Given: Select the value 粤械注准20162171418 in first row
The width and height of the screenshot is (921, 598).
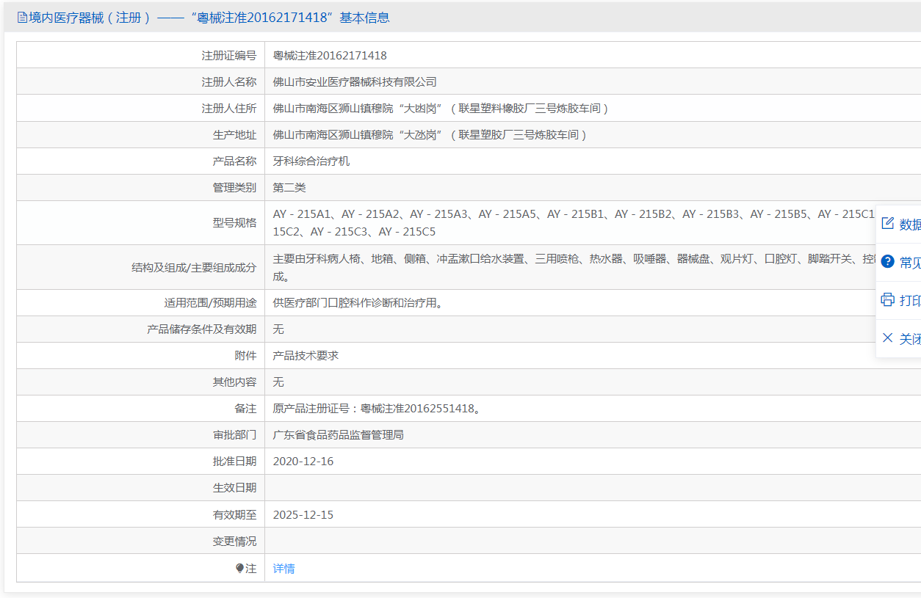Looking at the screenshot, I should [x=330, y=55].
